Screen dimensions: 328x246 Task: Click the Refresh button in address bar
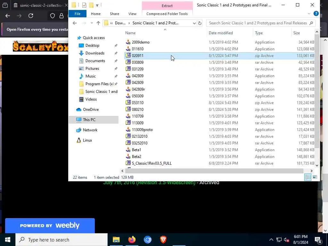200,23
